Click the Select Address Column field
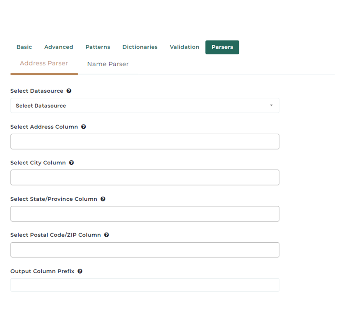339x332 pixels. [x=144, y=142]
